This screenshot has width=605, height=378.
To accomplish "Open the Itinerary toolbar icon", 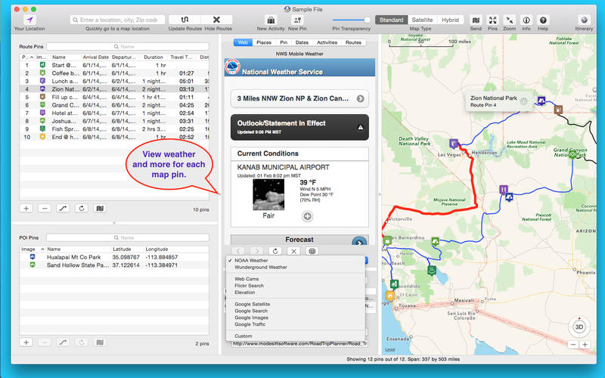I will click(x=584, y=20).
